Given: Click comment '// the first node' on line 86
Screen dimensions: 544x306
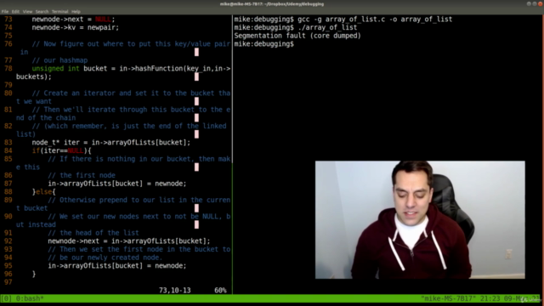Looking at the screenshot, I should 82,176.
